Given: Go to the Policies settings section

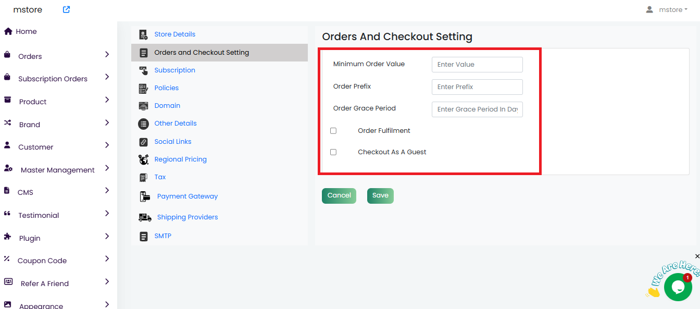Looking at the screenshot, I should pos(166,88).
